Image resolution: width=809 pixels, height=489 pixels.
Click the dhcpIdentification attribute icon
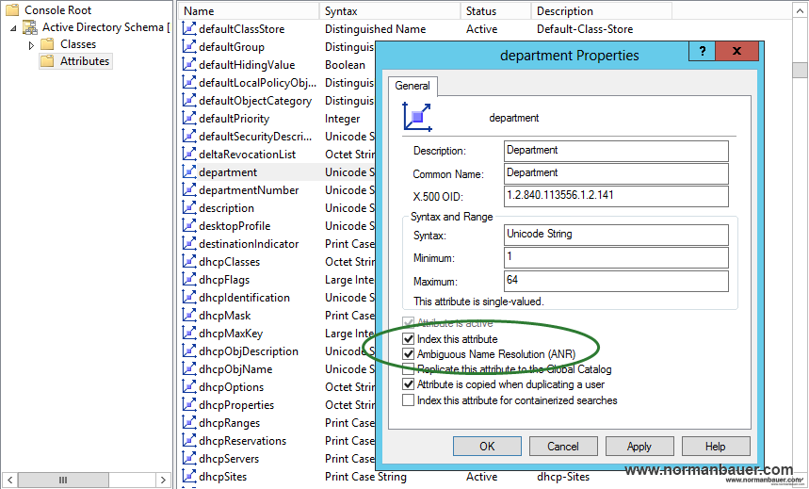[189, 298]
